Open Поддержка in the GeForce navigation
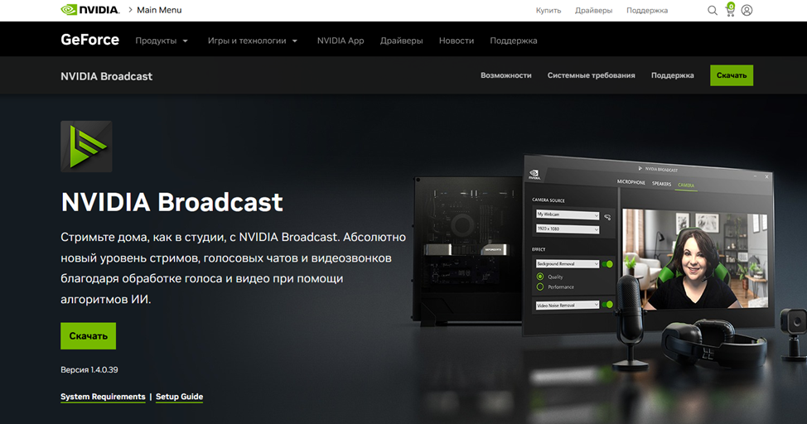 pos(514,41)
